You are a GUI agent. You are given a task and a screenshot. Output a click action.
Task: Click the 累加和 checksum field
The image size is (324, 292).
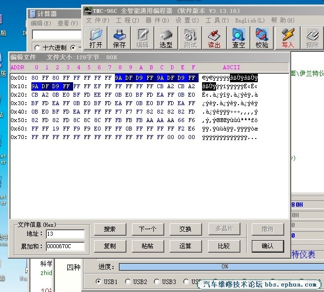(x=65, y=246)
